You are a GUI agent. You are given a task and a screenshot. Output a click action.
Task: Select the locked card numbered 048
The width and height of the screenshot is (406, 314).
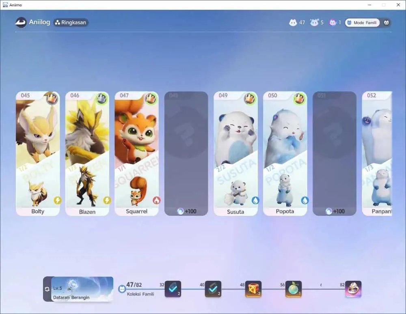click(x=186, y=153)
